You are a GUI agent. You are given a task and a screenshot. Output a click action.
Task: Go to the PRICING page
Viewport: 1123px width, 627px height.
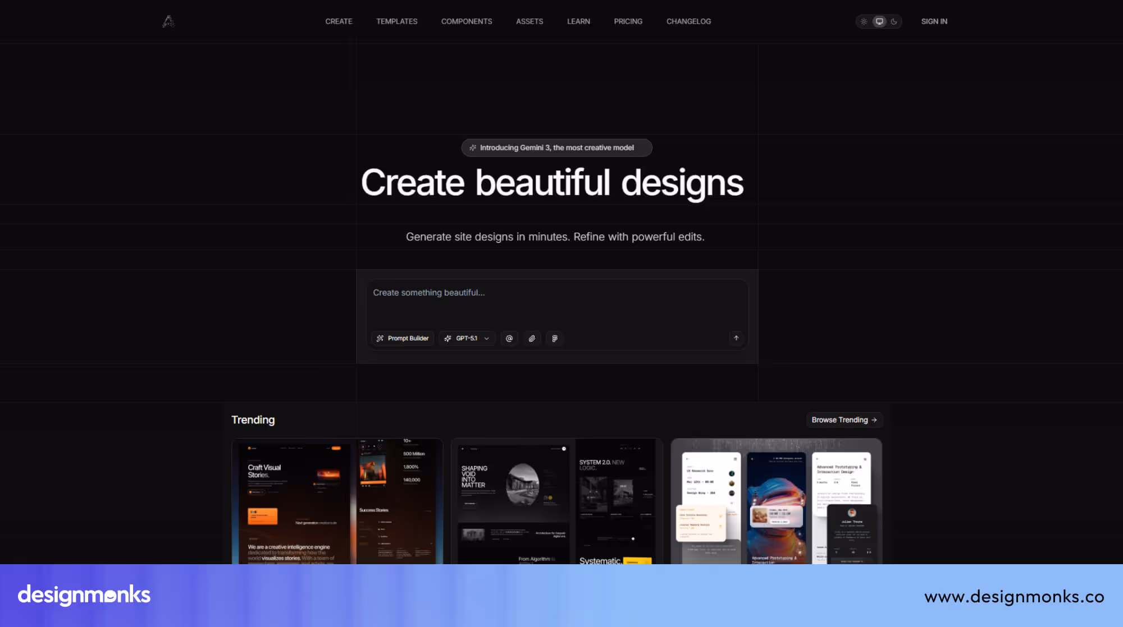point(628,21)
